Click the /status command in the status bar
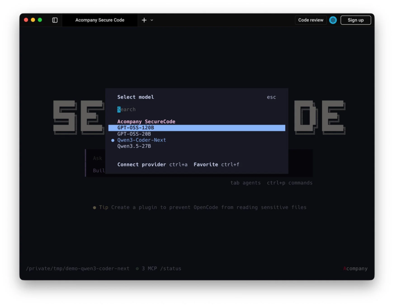Viewport: 394px width, 306px height. [x=171, y=268]
